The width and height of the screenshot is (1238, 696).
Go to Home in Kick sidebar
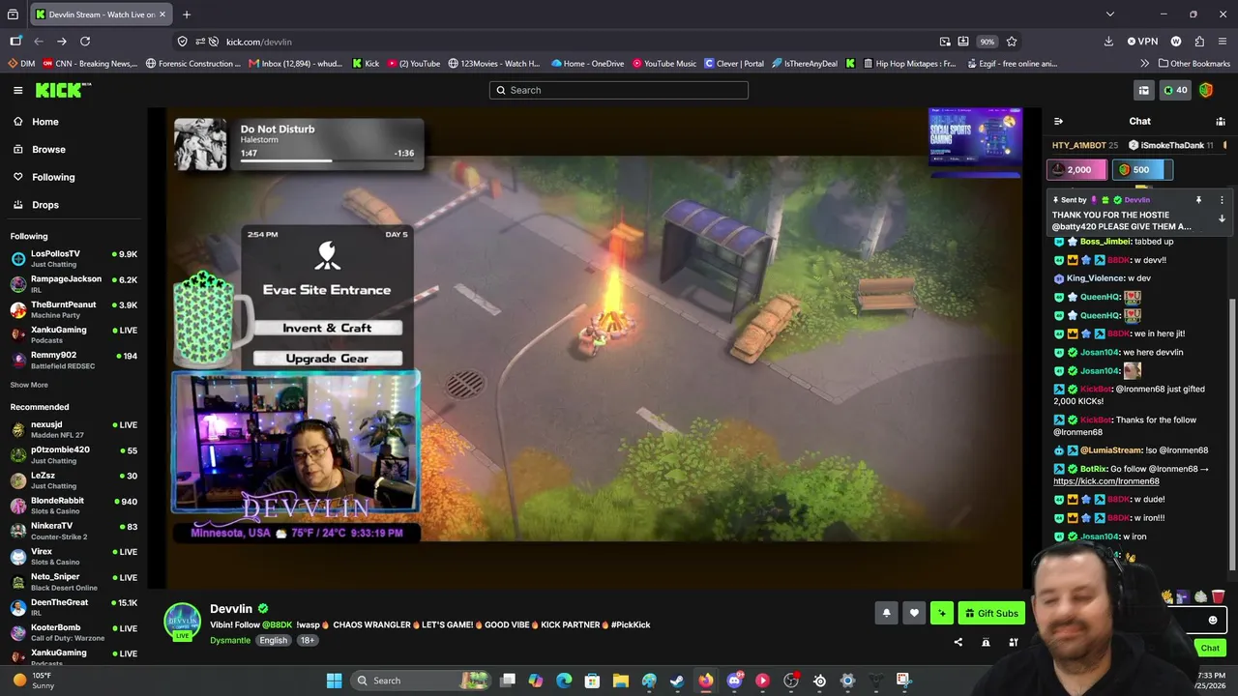click(x=45, y=122)
